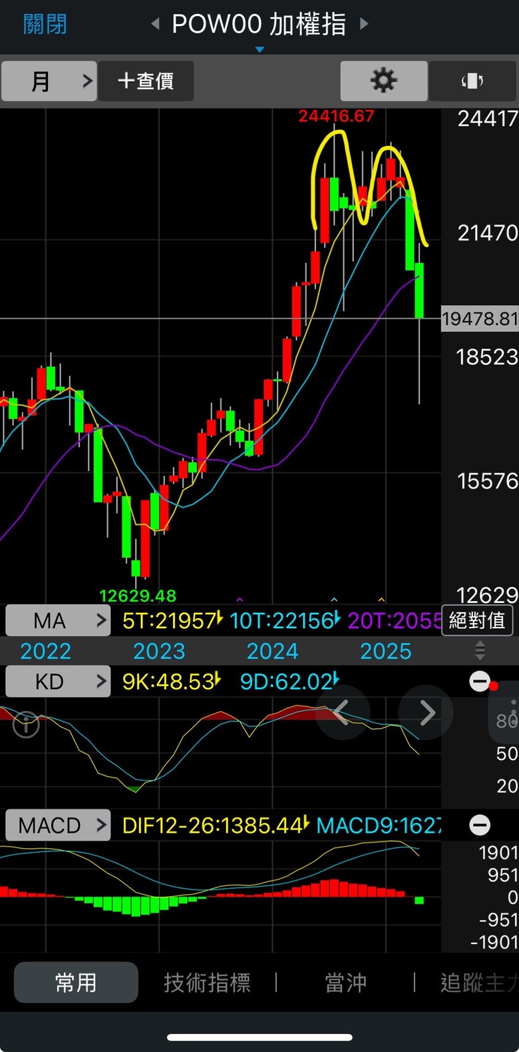Tap the 關閉 close link

45,25
